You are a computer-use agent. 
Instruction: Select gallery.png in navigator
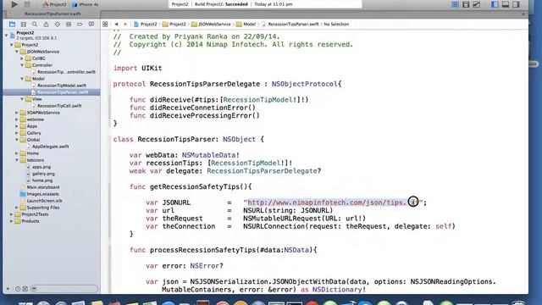click(43, 174)
